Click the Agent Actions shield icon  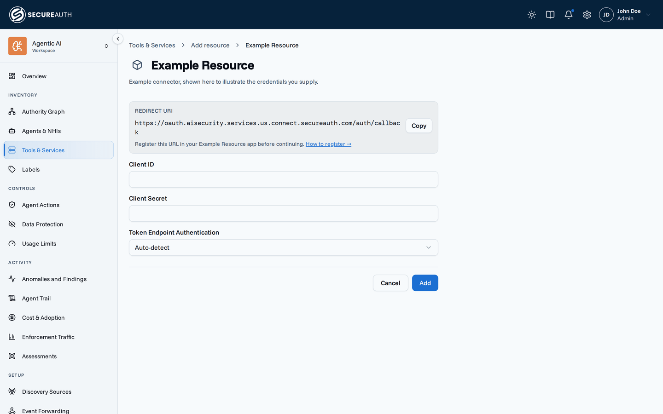tap(12, 205)
